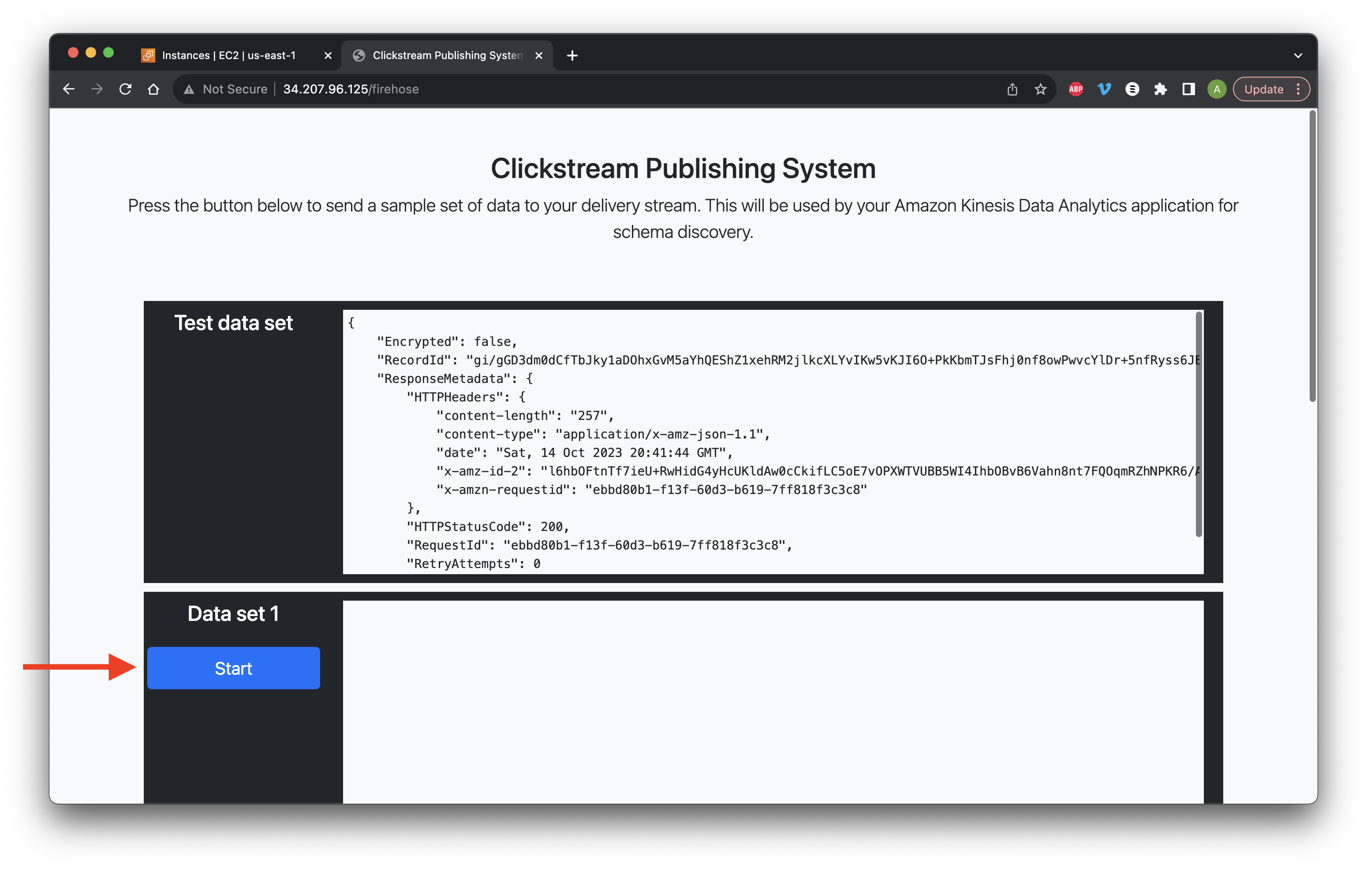The width and height of the screenshot is (1367, 869).
Task: Reload the page with the refresh icon
Action: pyautogui.click(x=126, y=89)
